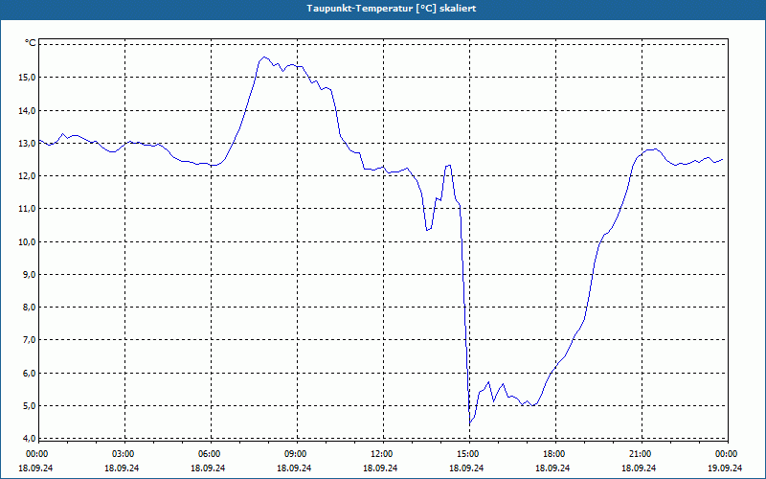The width and height of the screenshot is (766, 479).
Task: Click the 06:00 time label
Action: click(210, 454)
